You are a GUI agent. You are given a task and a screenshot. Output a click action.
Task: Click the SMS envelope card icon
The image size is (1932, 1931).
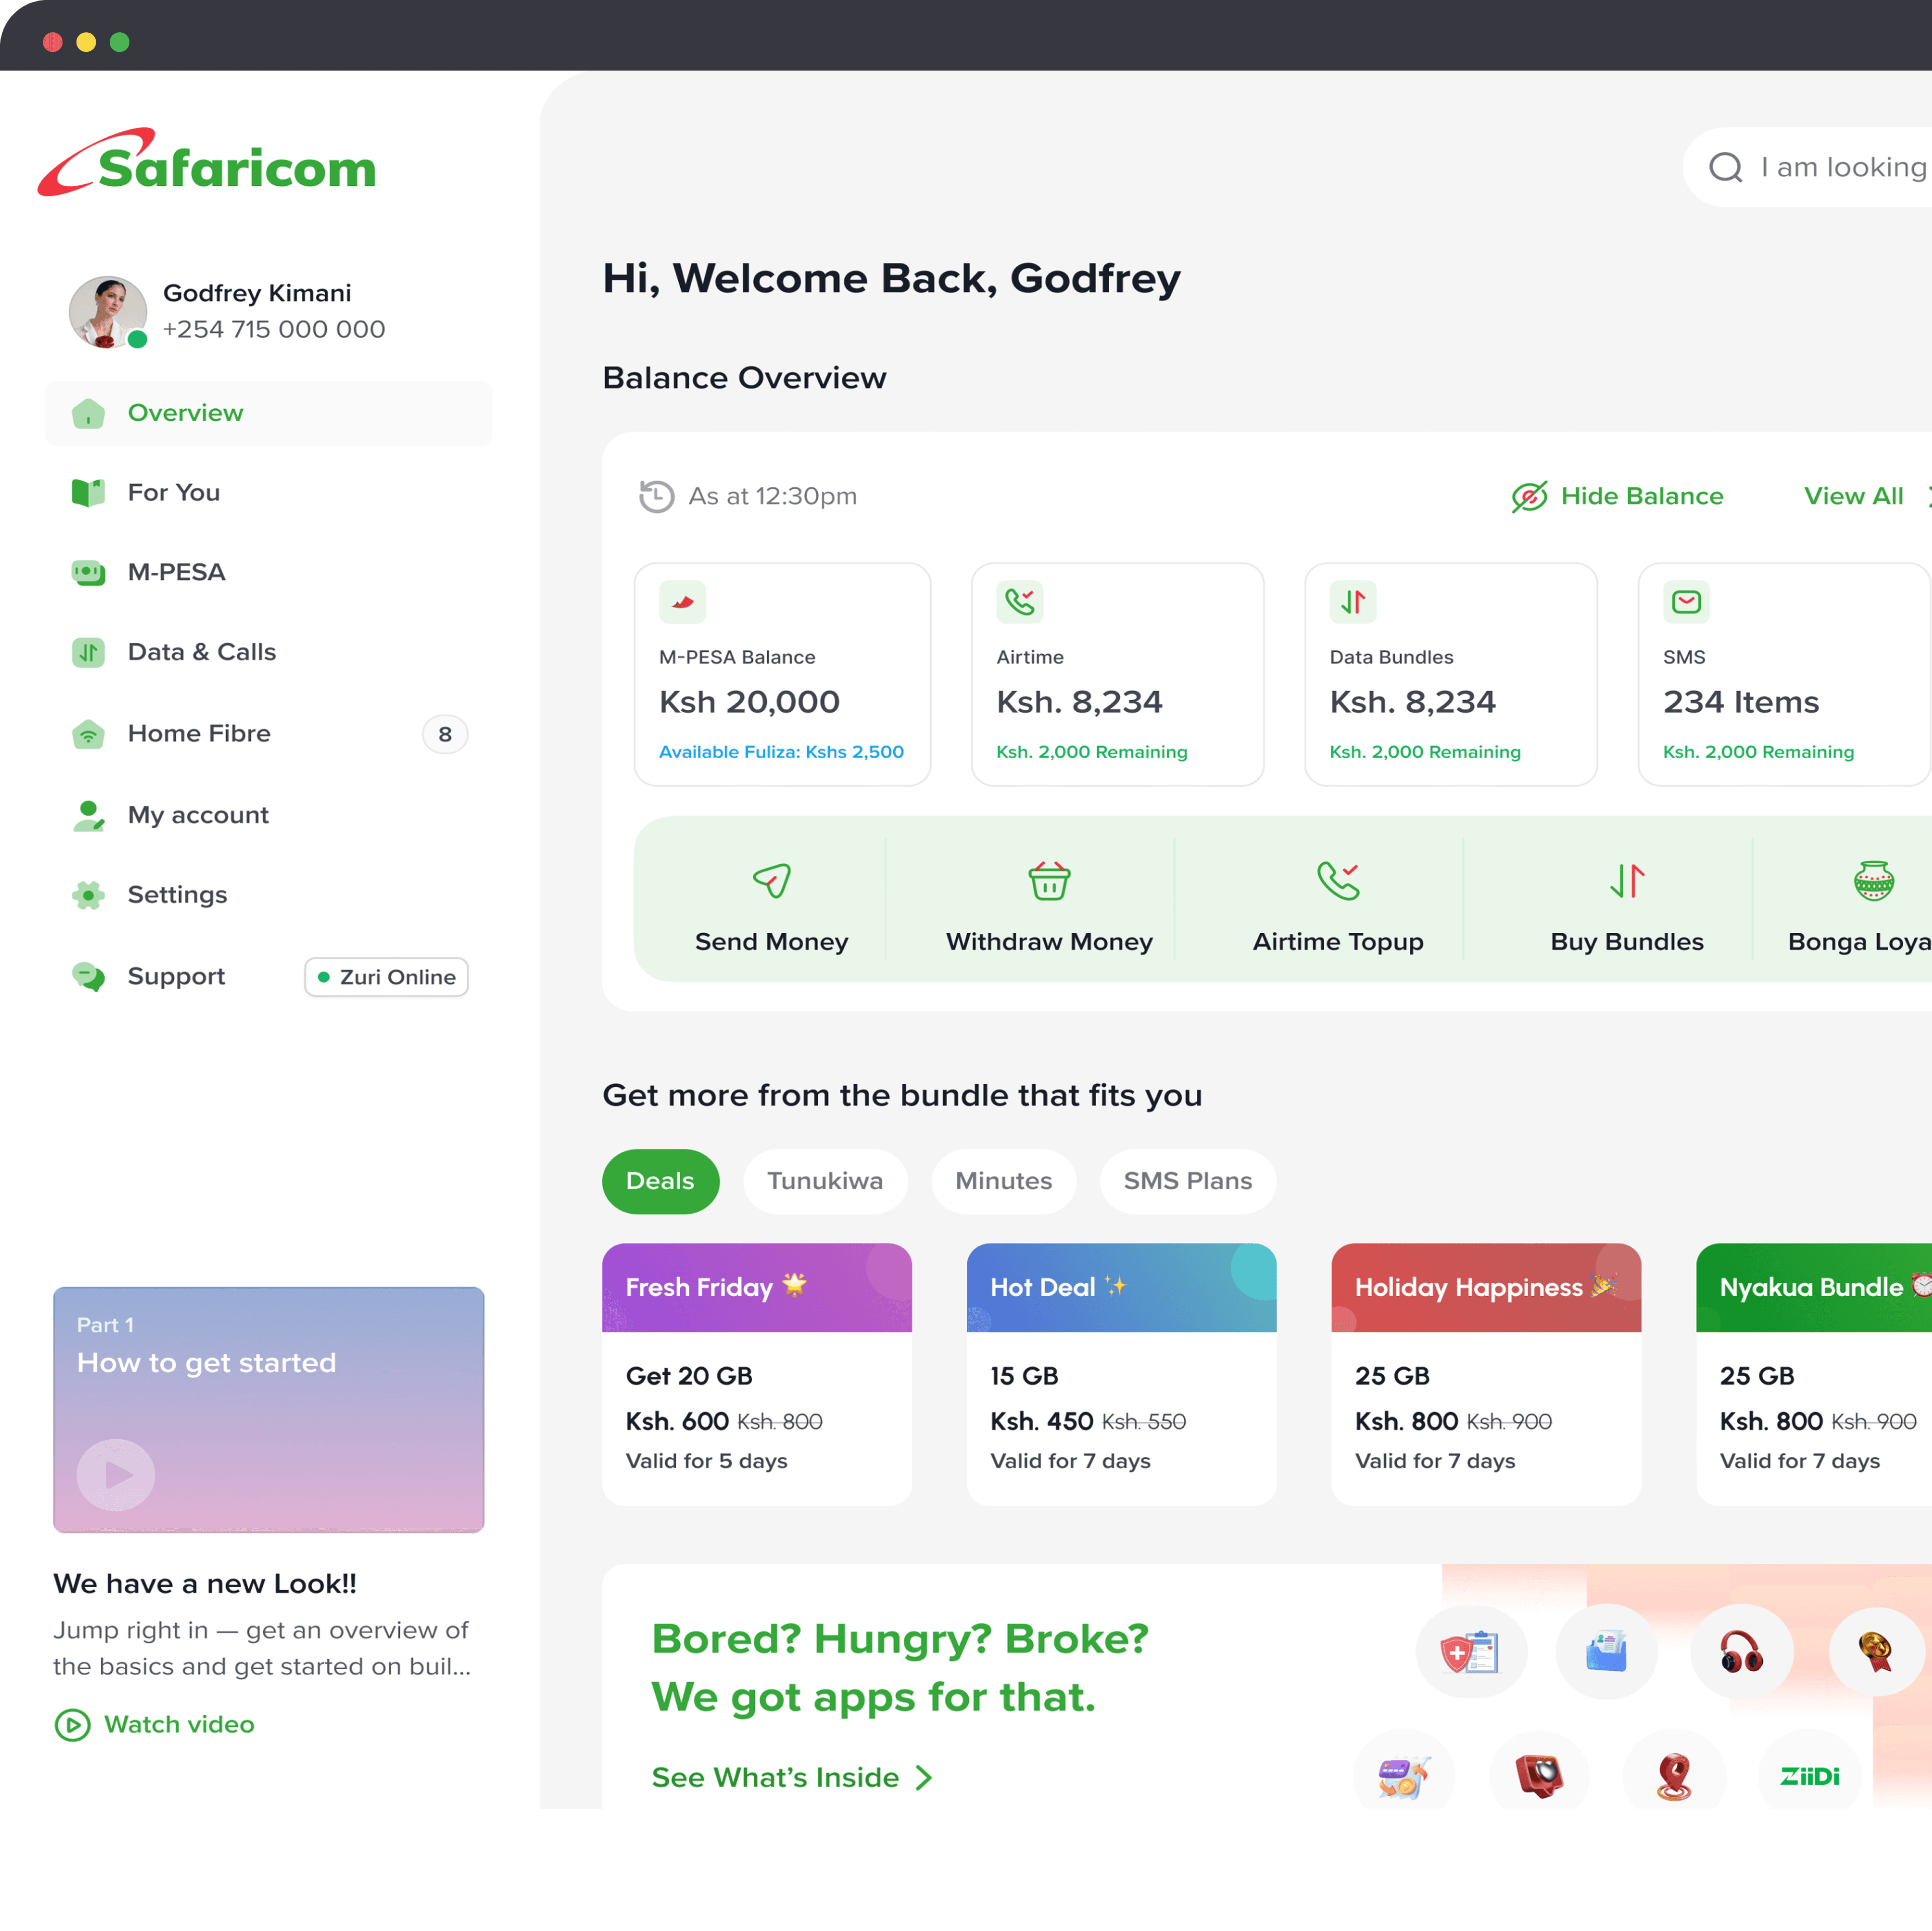[1686, 602]
